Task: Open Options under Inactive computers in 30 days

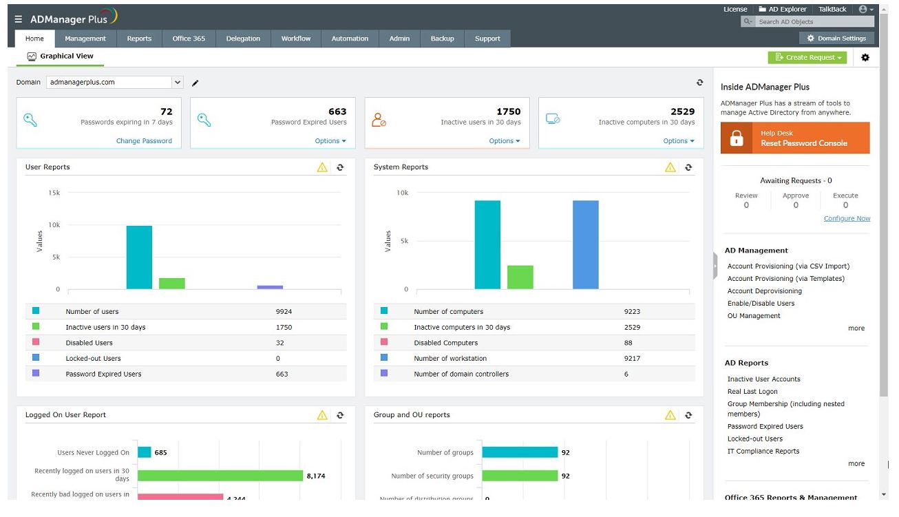Action: coord(678,141)
